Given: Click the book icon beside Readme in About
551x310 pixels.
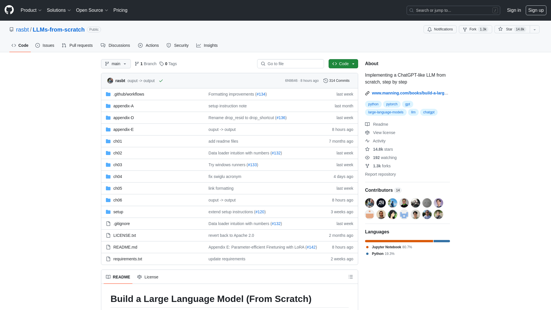Looking at the screenshot, I should pos(367,124).
